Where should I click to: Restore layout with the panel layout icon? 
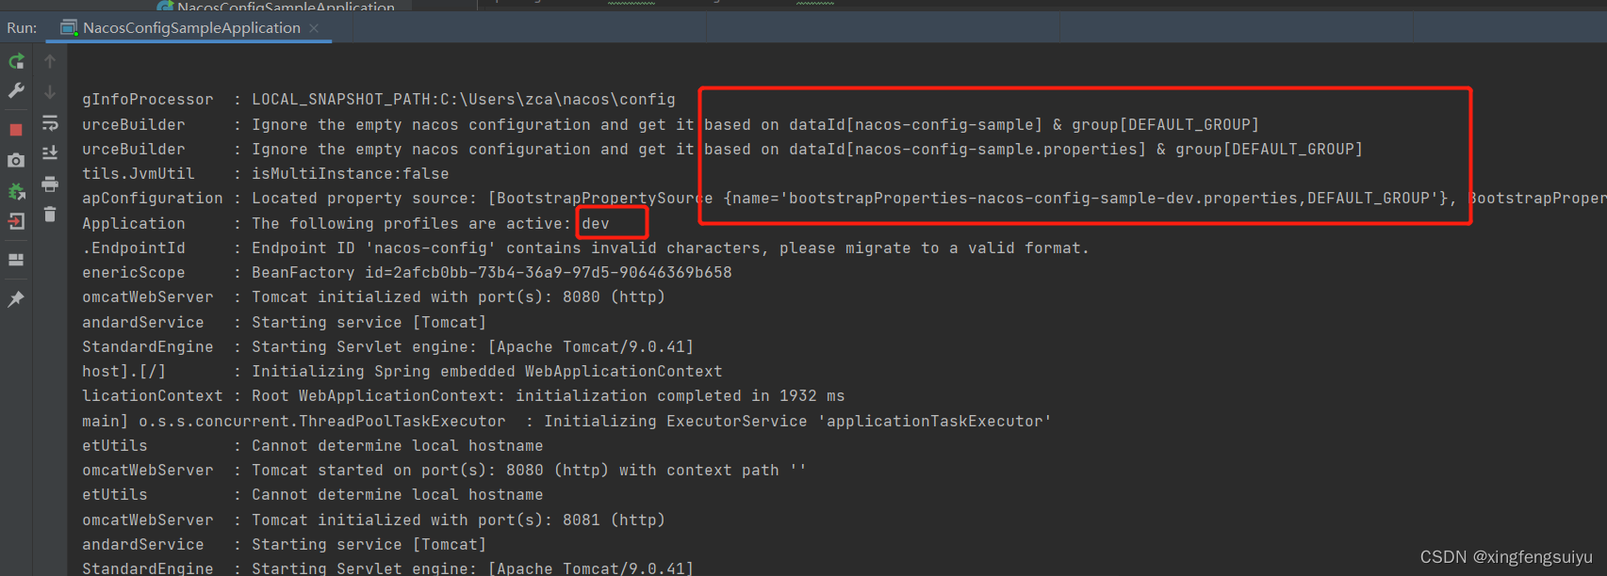(x=16, y=260)
